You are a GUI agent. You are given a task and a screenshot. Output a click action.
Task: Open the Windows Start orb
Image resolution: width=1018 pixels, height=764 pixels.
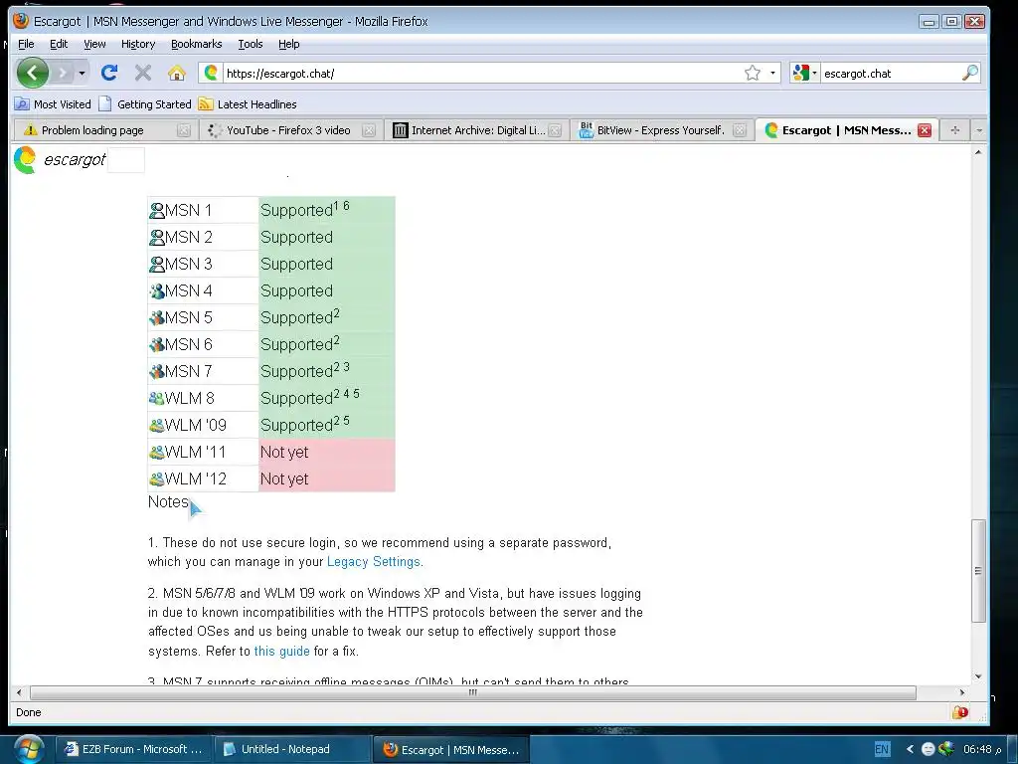click(27, 749)
